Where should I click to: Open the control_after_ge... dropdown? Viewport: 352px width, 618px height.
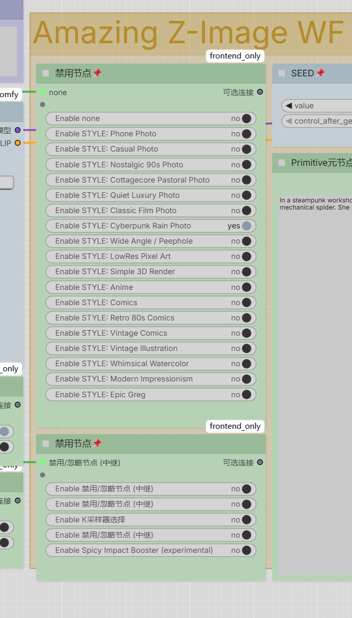pos(317,121)
